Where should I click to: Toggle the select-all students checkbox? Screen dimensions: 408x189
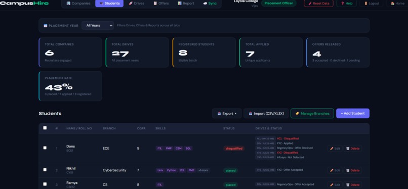(45, 128)
